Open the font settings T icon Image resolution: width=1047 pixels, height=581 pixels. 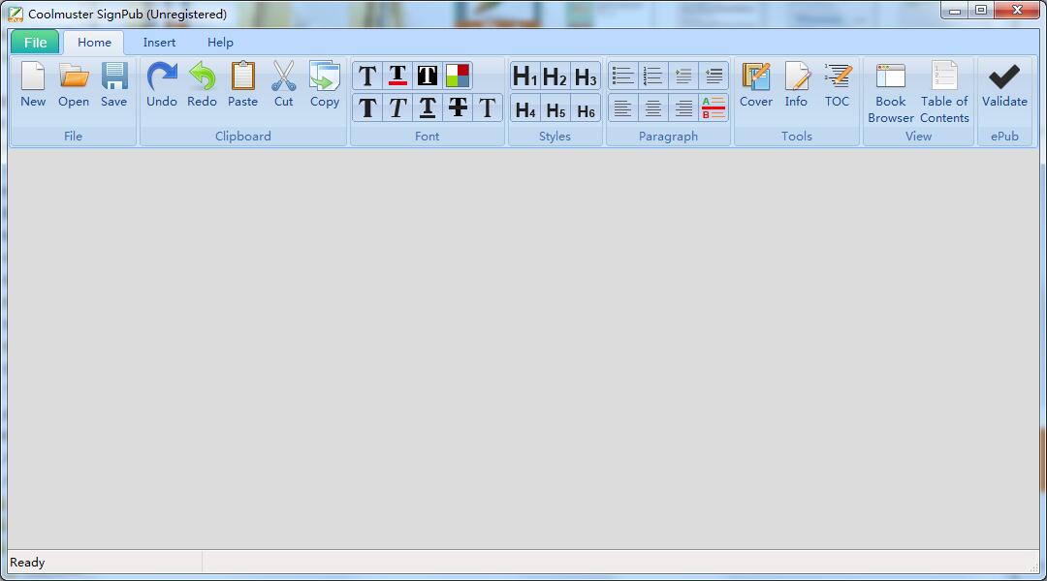point(367,76)
